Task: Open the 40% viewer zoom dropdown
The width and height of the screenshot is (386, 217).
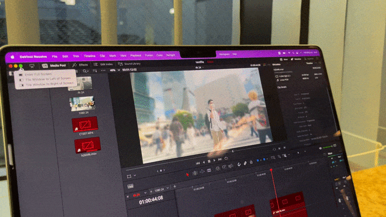Action: (x=115, y=70)
